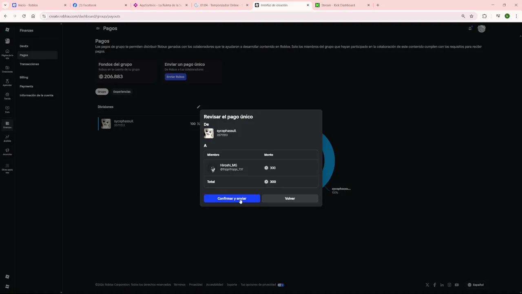Click the sycophassull. avatar in the dialog

209,133
